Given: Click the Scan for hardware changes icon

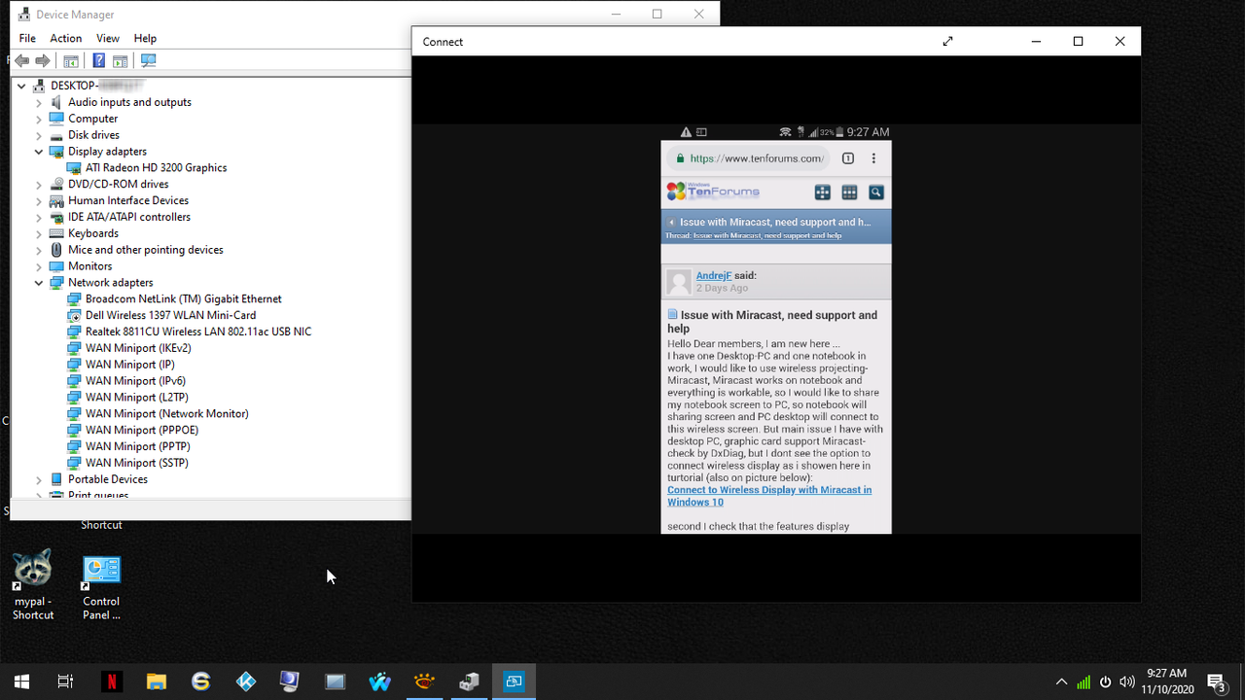Looking at the screenshot, I should [148, 60].
